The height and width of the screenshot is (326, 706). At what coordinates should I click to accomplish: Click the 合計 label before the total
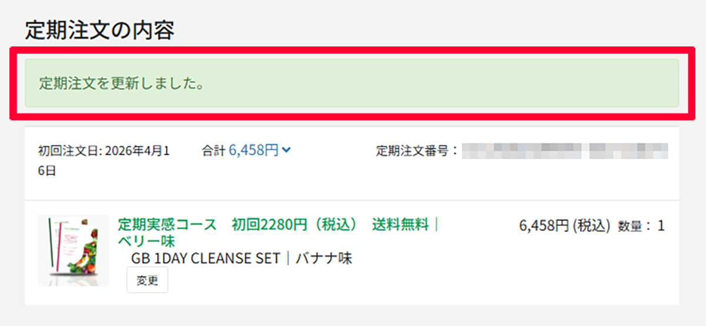[x=214, y=150]
